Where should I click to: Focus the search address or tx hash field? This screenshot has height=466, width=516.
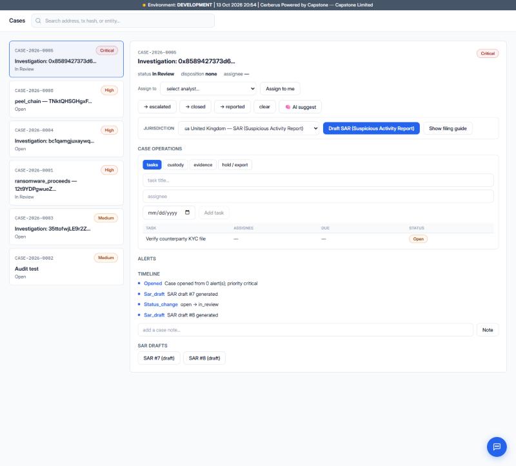123,21
